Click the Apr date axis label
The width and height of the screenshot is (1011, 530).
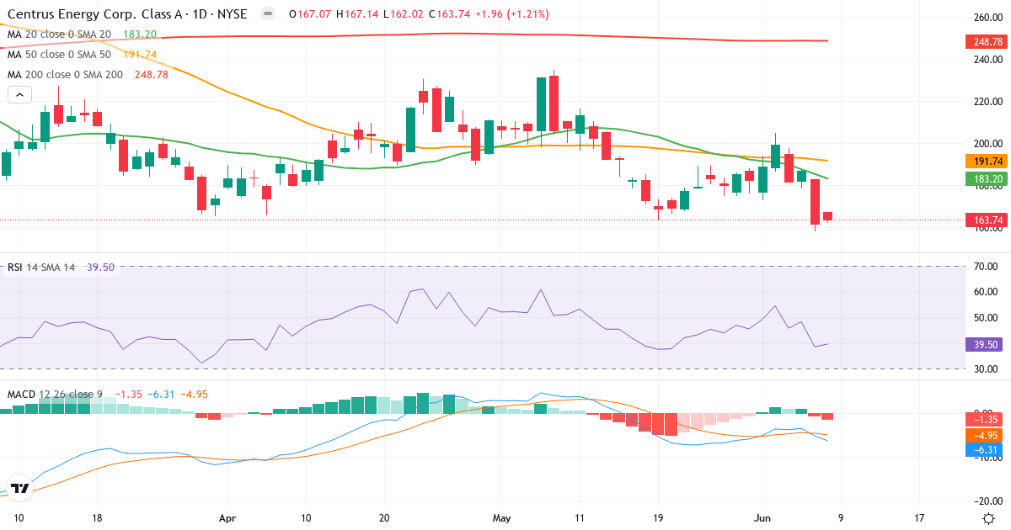[227, 518]
